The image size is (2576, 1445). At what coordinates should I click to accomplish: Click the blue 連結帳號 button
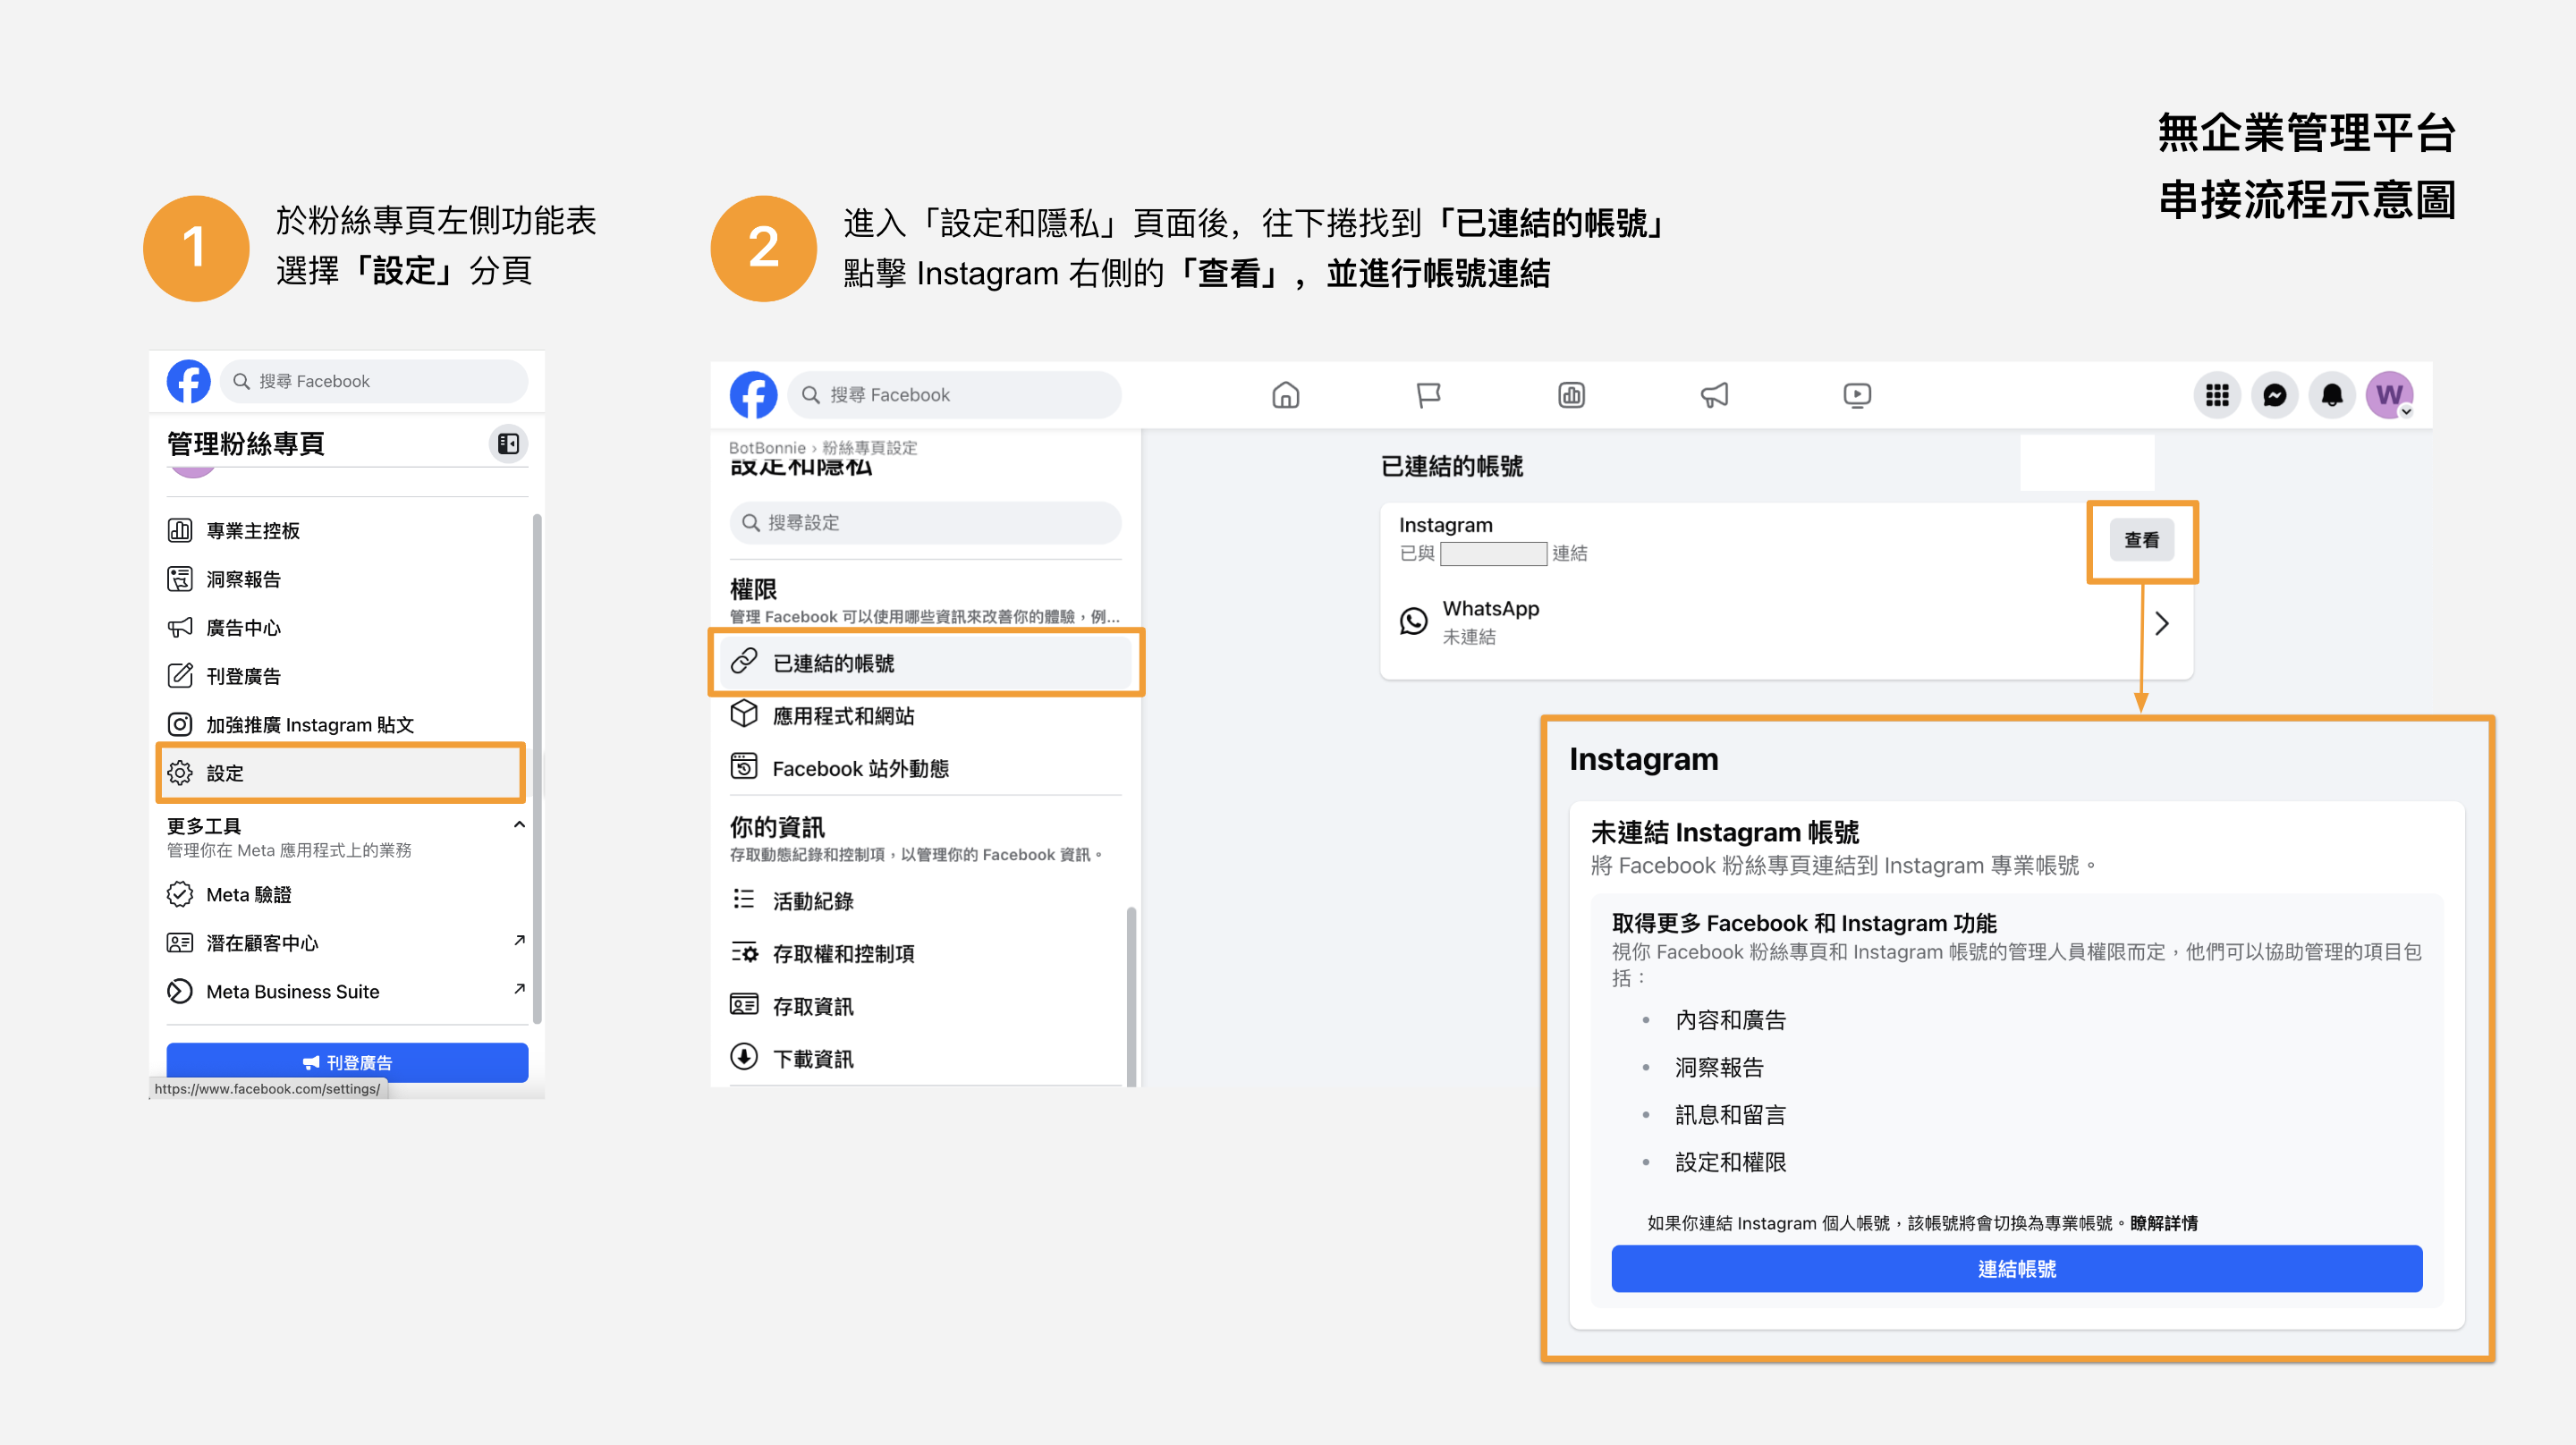tap(2016, 1268)
